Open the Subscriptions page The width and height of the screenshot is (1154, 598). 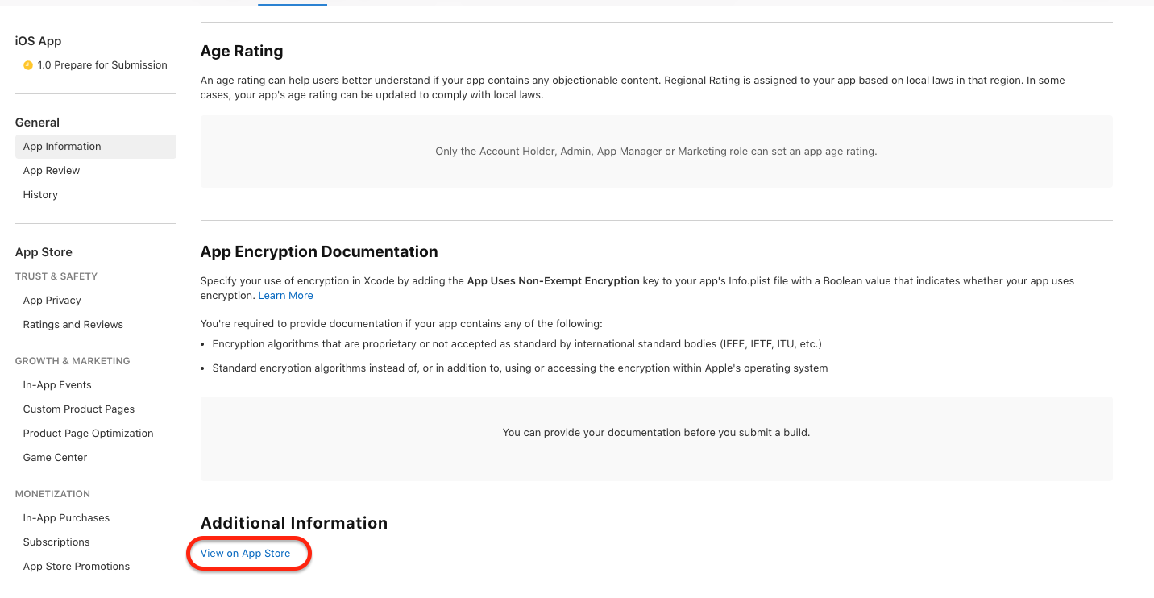click(x=56, y=542)
